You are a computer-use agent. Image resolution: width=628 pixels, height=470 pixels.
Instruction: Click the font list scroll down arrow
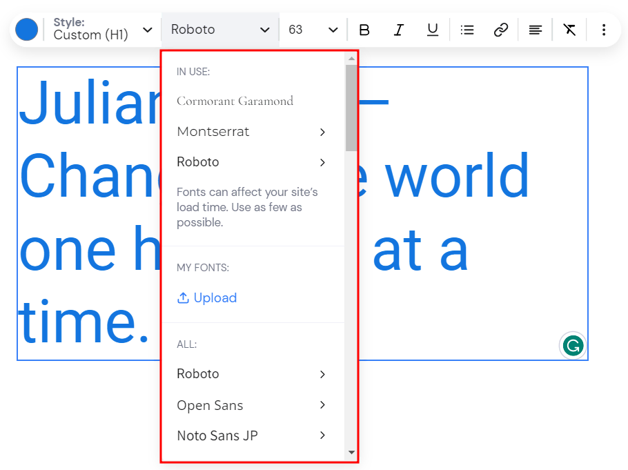tap(351, 452)
